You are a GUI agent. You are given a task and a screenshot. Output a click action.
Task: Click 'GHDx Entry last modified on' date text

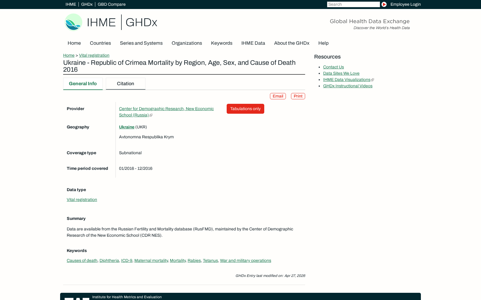270,276
